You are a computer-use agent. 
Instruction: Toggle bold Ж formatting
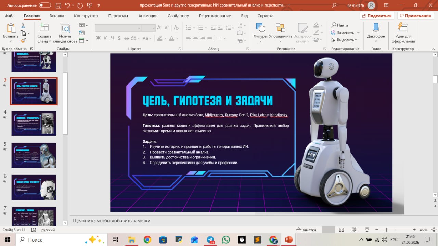98,38
